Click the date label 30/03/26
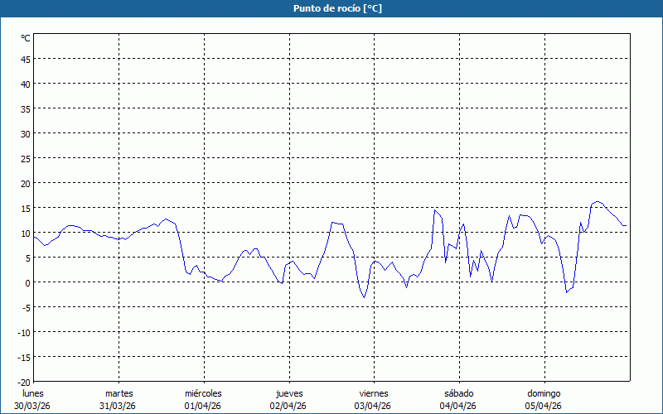 point(33,406)
